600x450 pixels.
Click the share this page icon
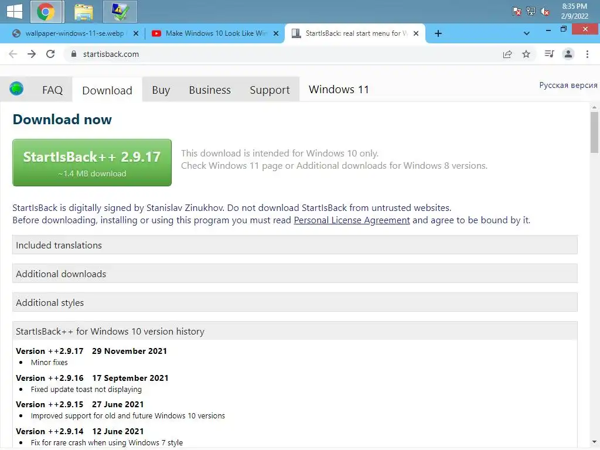[x=507, y=54]
